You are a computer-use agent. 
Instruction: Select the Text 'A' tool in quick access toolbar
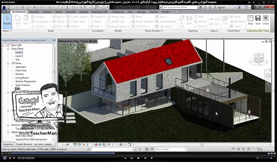[67, 7]
